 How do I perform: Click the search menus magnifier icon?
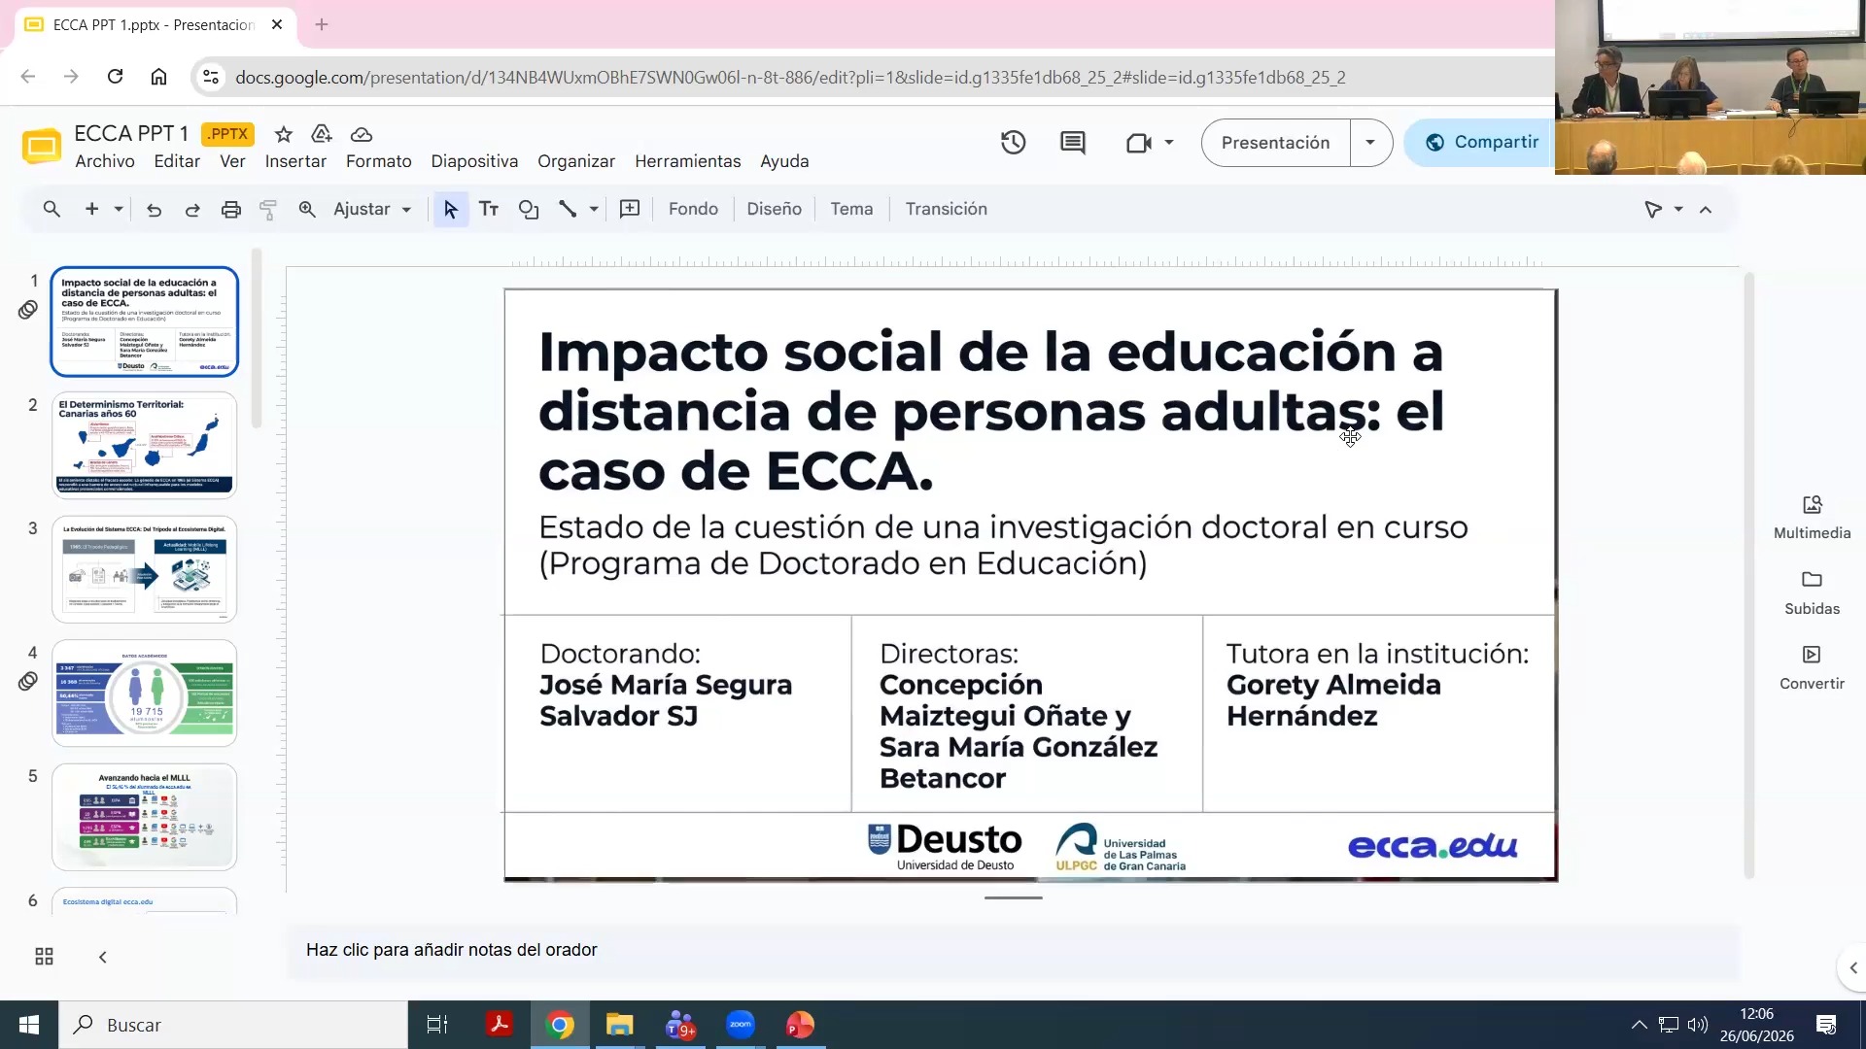coord(52,209)
